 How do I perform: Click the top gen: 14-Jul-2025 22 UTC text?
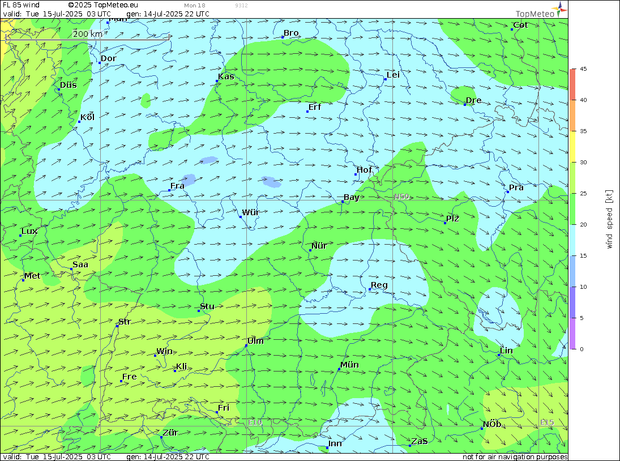(168, 14)
